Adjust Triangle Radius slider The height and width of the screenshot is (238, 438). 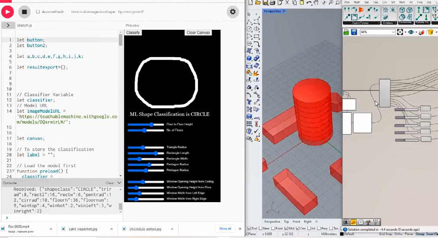point(146,147)
